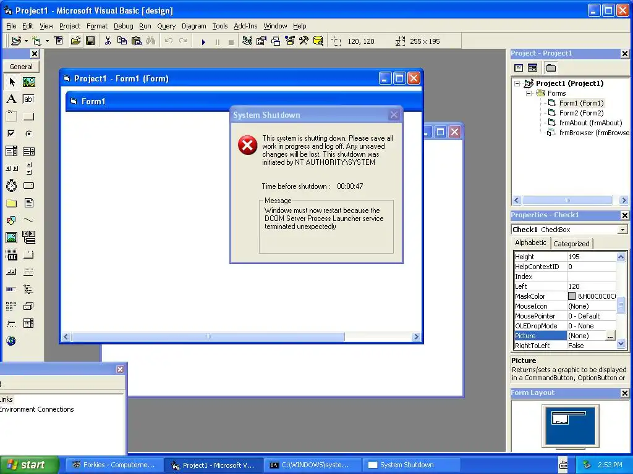Select the Data control tool

(28, 238)
